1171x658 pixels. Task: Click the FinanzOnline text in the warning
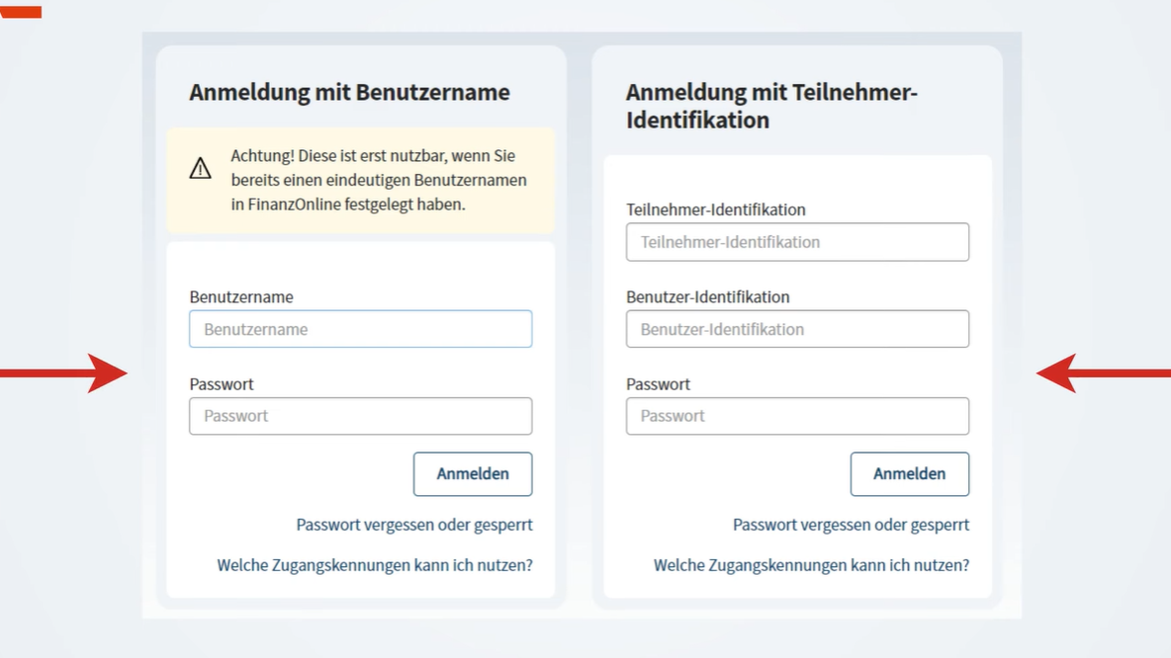pos(294,205)
